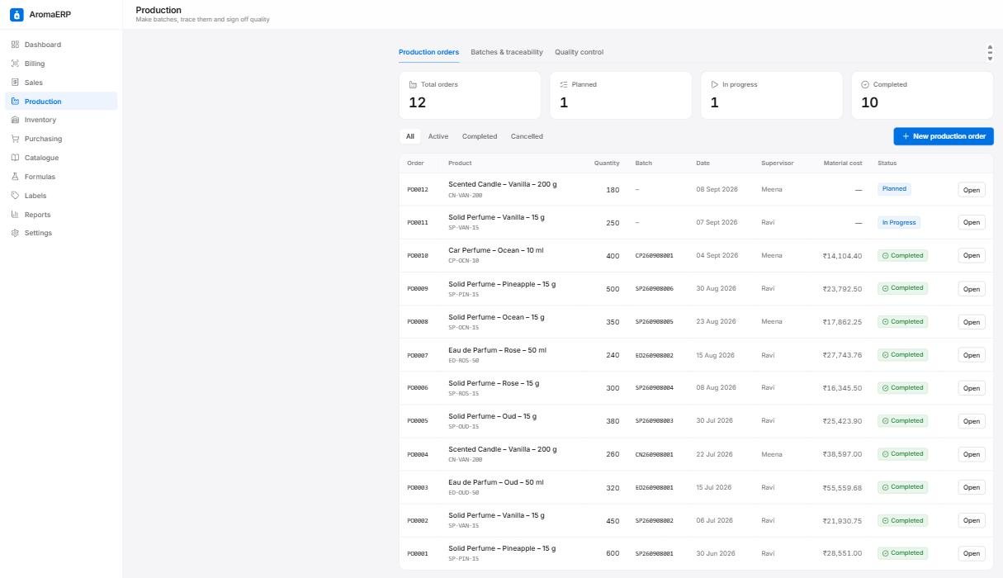Click the up-down scroll control near tabs

click(x=990, y=53)
